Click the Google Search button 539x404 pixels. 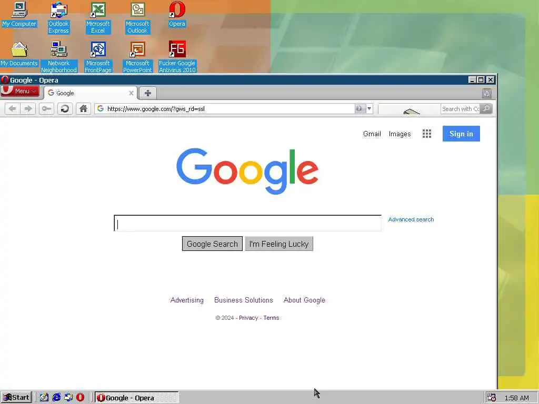(212, 244)
